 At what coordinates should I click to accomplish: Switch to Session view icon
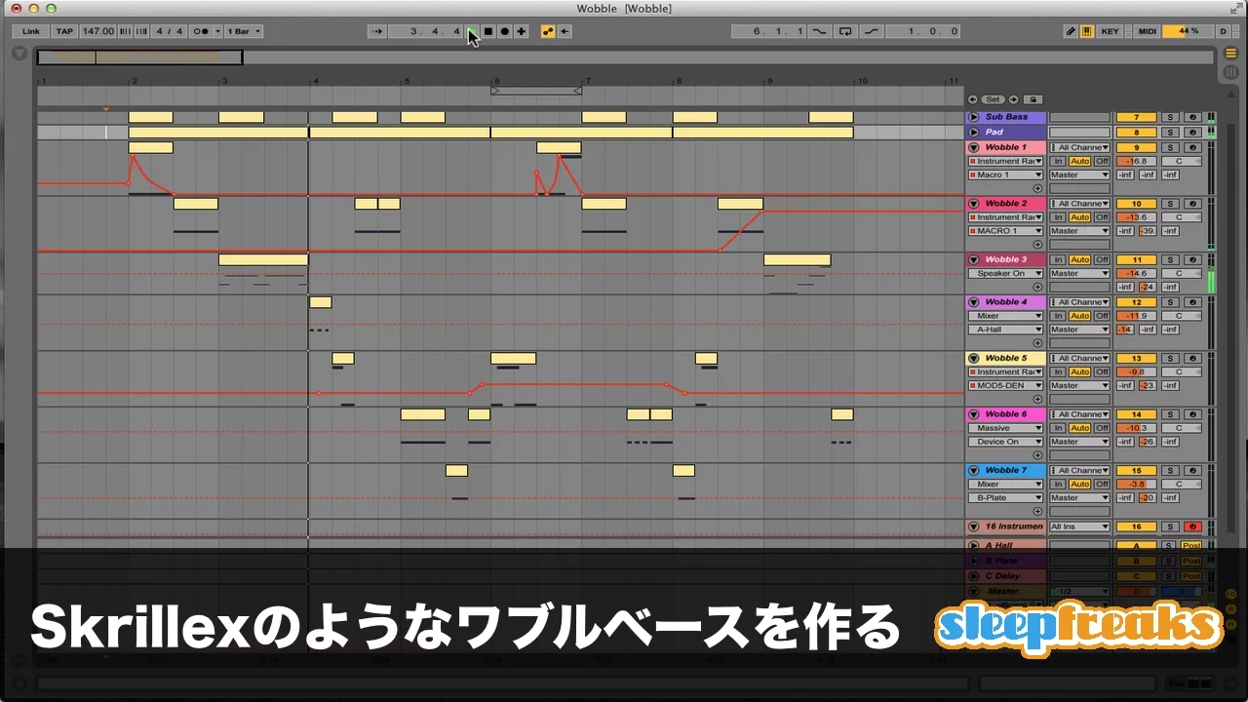point(1230,72)
